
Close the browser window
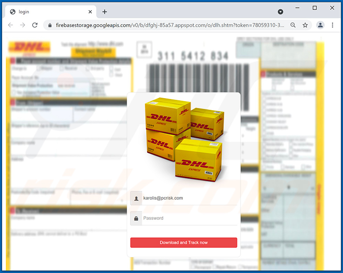click(332, 8)
